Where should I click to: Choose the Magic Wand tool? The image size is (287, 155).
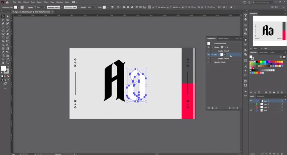(x=3, y=20)
